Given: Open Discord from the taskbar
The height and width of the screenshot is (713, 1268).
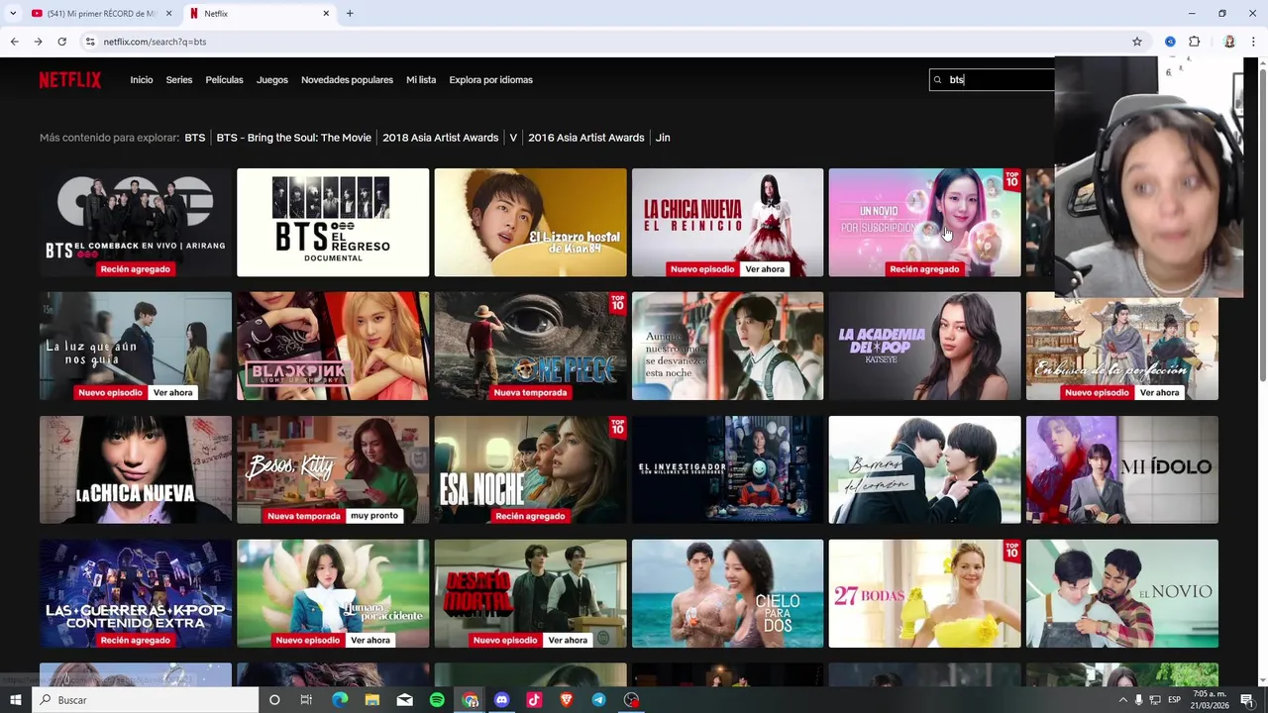Looking at the screenshot, I should 502,700.
